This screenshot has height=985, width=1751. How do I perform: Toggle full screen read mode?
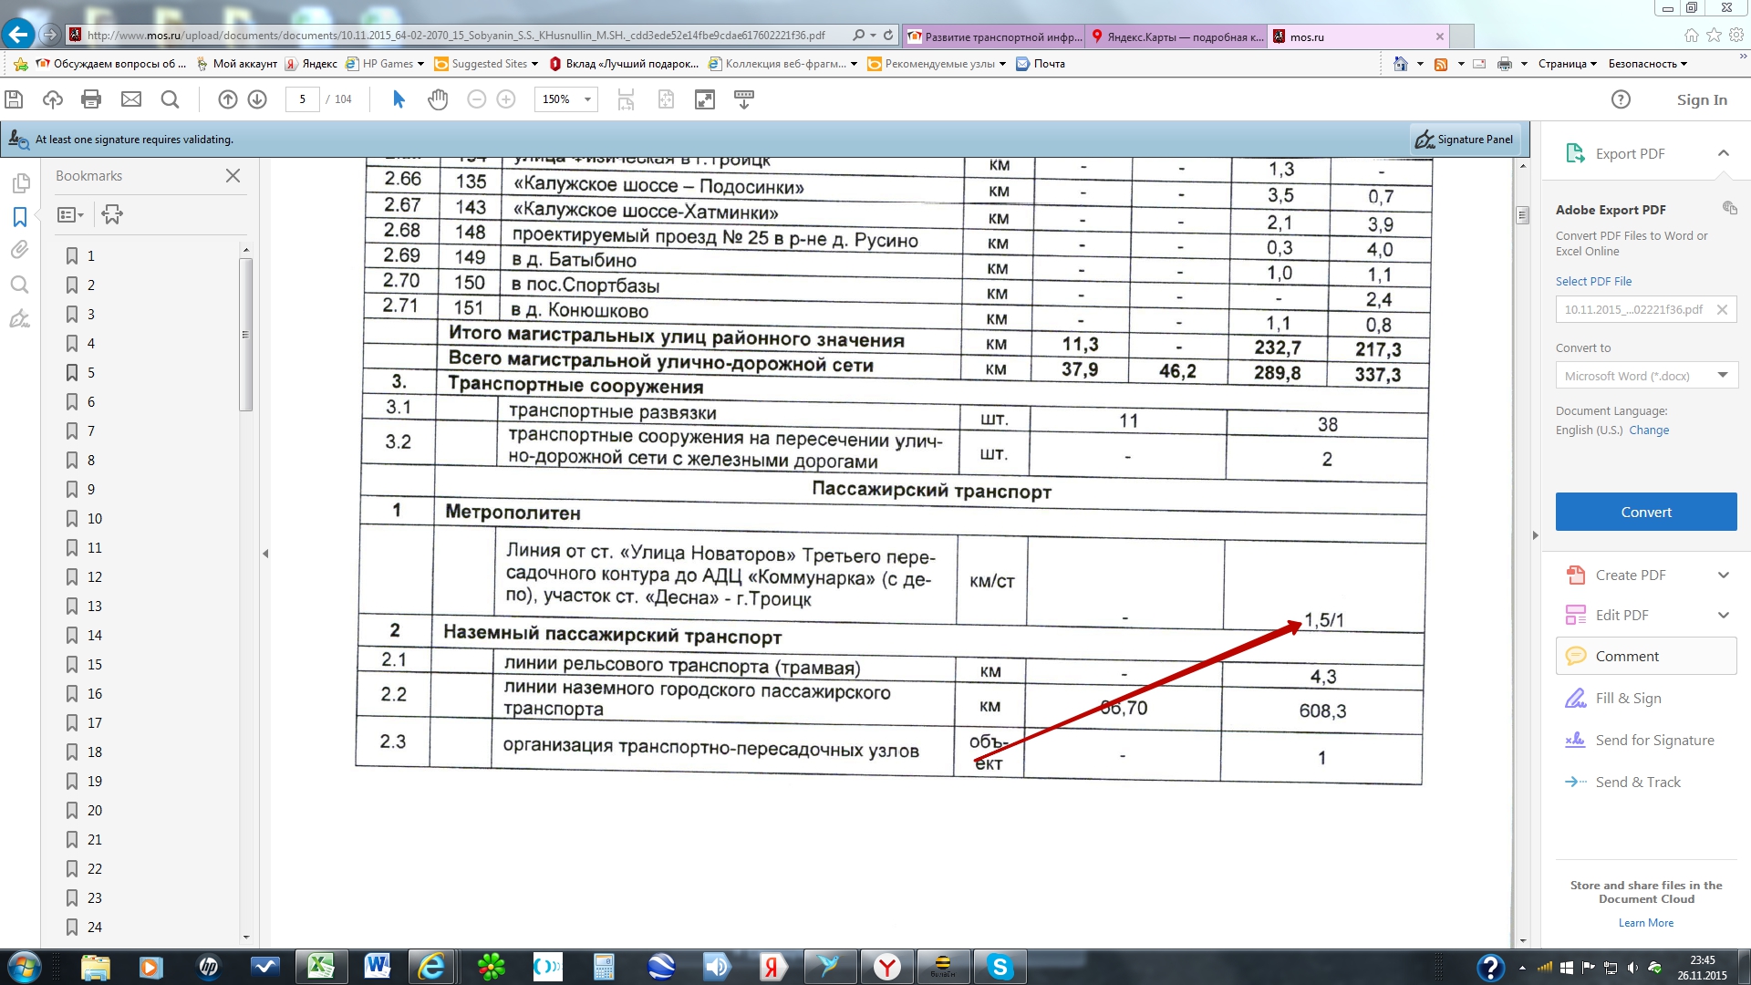705,99
